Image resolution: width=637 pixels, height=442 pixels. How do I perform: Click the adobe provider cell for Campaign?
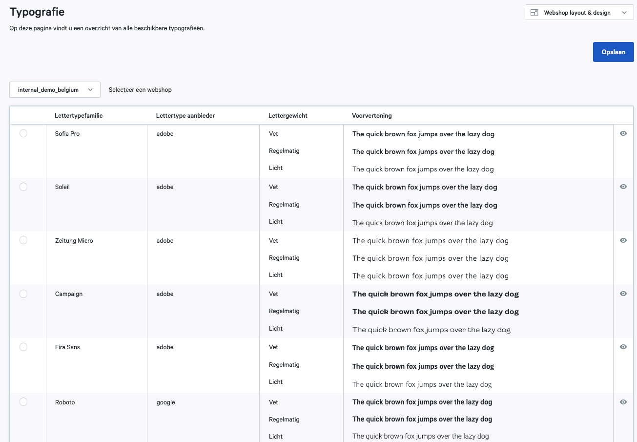165,294
